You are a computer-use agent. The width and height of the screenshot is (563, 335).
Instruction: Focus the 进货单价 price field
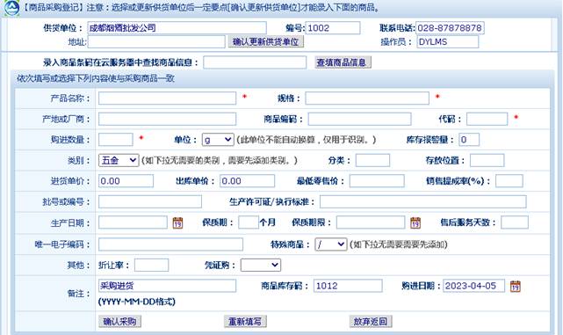126,181
